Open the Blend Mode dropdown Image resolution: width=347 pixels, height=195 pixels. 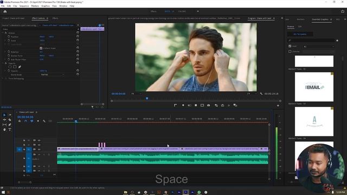pyautogui.click(x=53, y=75)
